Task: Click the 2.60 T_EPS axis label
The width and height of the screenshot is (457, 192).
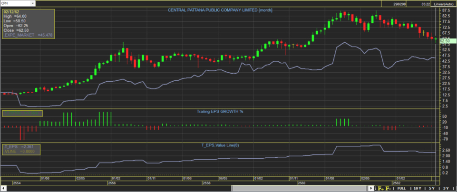Action: point(446,150)
